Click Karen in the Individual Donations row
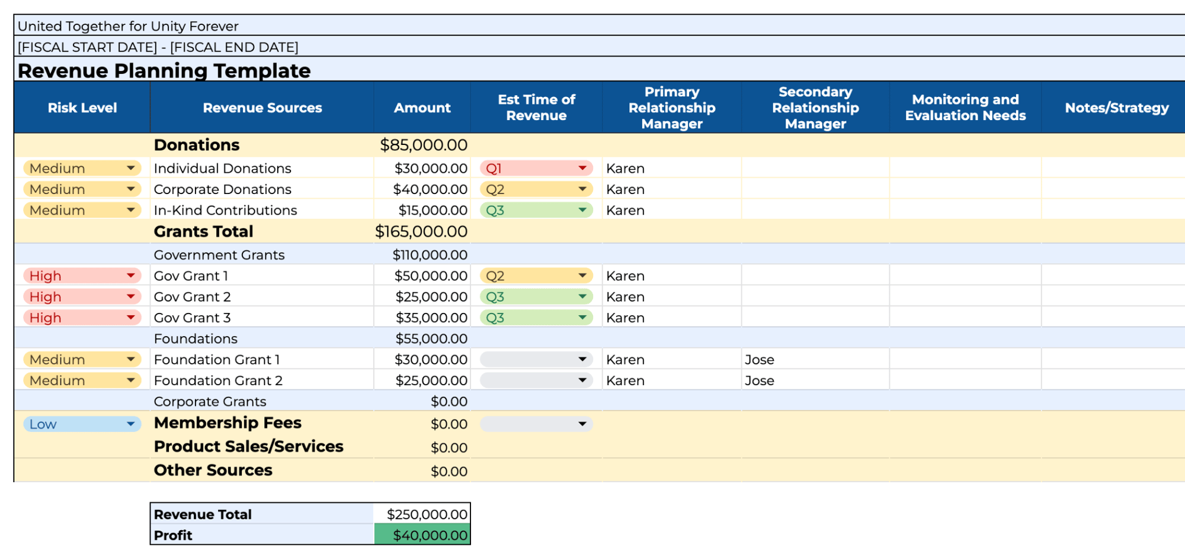1185x559 pixels. (625, 169)
